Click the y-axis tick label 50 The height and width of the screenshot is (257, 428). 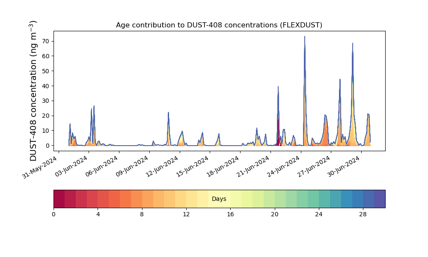pyautogui.click(x=46, y=71)
